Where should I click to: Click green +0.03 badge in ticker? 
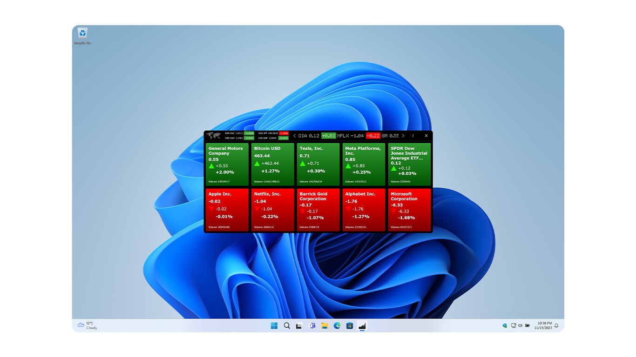click(x=328, y=136)
